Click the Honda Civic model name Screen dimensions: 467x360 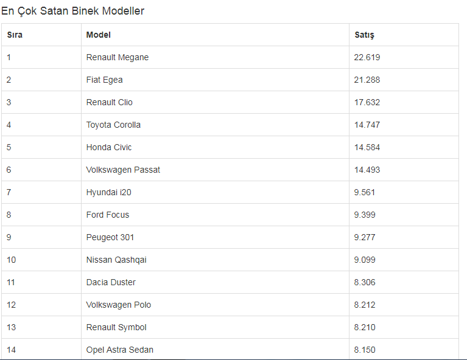pos(109,147)
